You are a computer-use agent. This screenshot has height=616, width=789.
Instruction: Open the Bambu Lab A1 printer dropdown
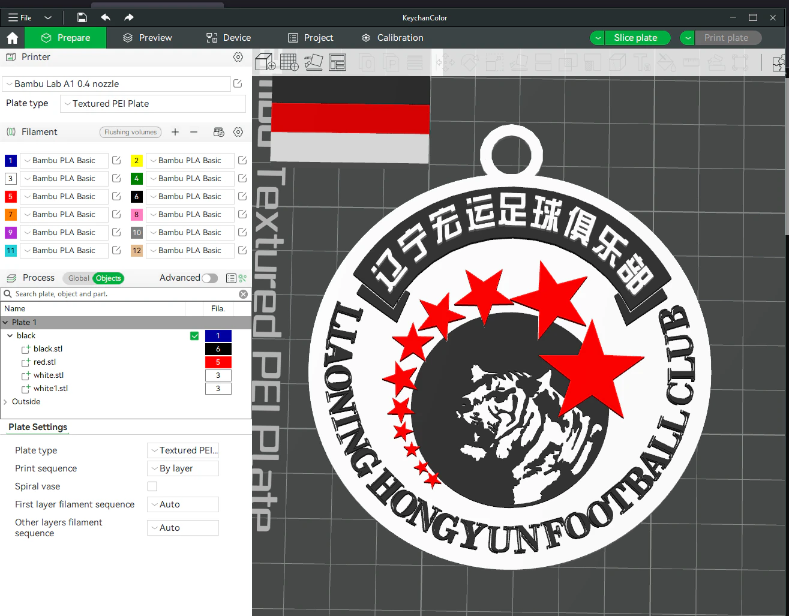pyautogui.click(x=116, y=84)
